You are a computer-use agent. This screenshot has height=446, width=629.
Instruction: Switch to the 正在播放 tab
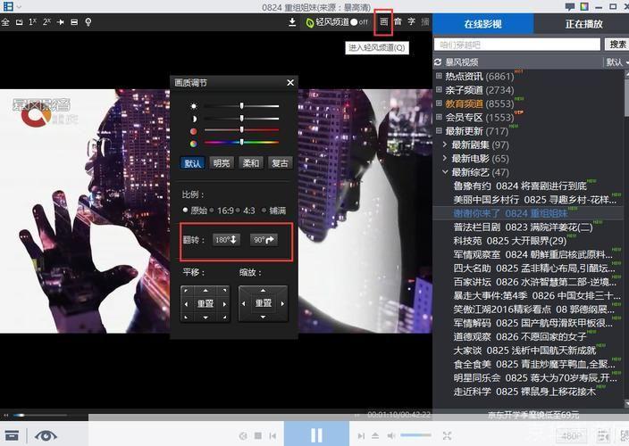tap(584, 24)
